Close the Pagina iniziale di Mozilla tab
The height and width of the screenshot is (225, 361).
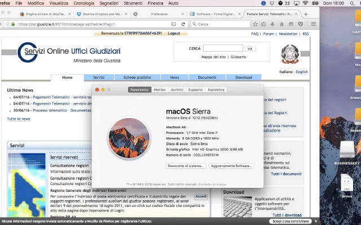[69, 14]
